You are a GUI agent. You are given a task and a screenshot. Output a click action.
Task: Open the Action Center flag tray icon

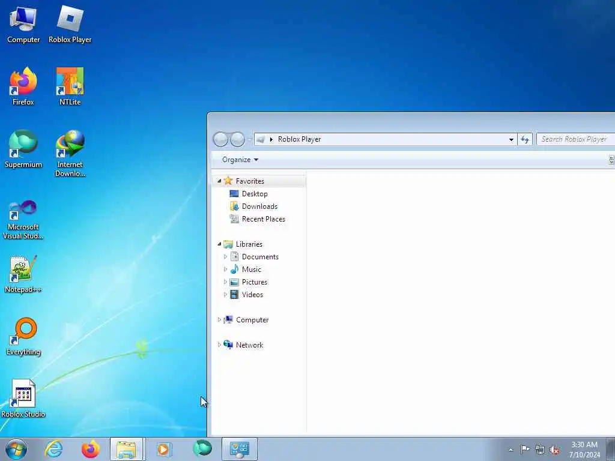[525, 450]
